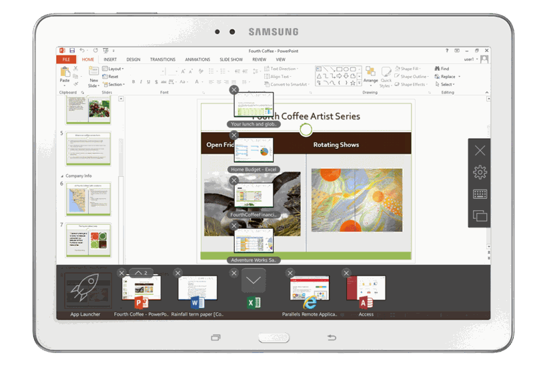Click the Paste clipboard icon
547x365 pixels.
click(65, 71)
